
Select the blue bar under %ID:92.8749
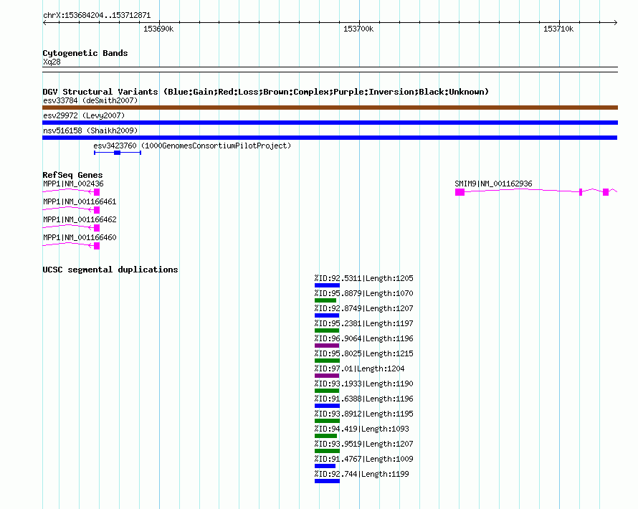click(x=327, y=315)
